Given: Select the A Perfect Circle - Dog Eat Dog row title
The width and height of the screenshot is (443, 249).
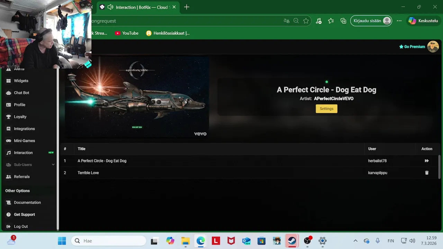Looking at the screenshot, I should point(102,161).
